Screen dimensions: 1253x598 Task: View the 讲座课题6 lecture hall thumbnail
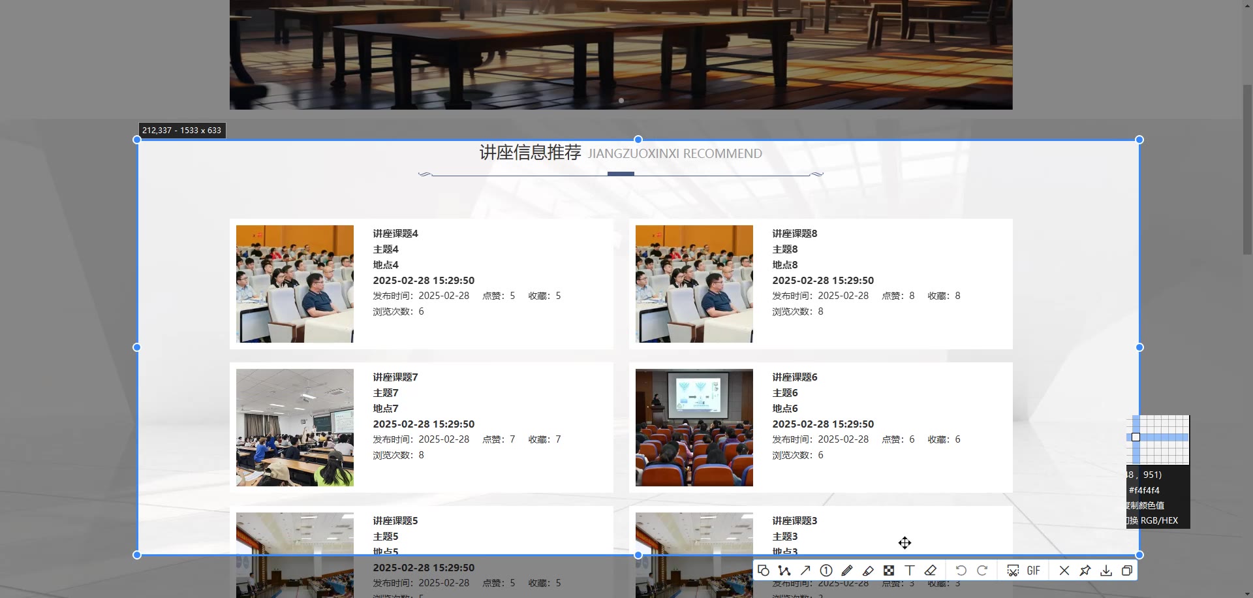click(x=694, y=428)
